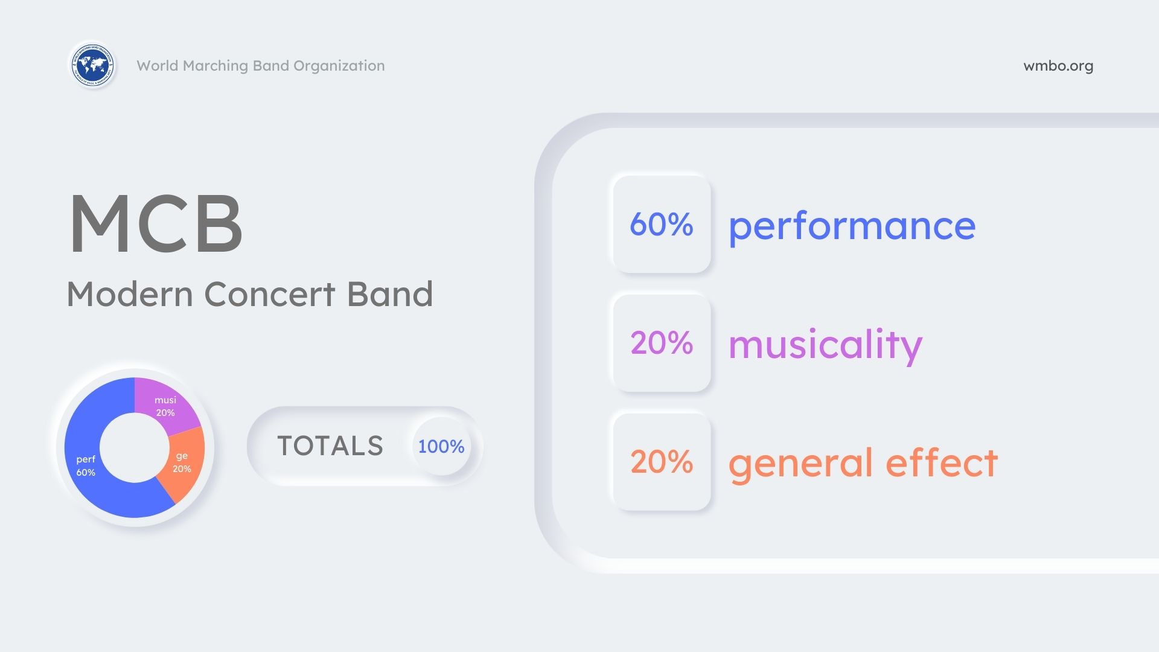The image size is (1159, 652).
Task: Click the purple musicality label
Action: (x=825, y=345)
